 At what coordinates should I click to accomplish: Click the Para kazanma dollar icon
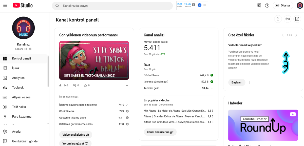pyautogui.click(x=5, y=117)
